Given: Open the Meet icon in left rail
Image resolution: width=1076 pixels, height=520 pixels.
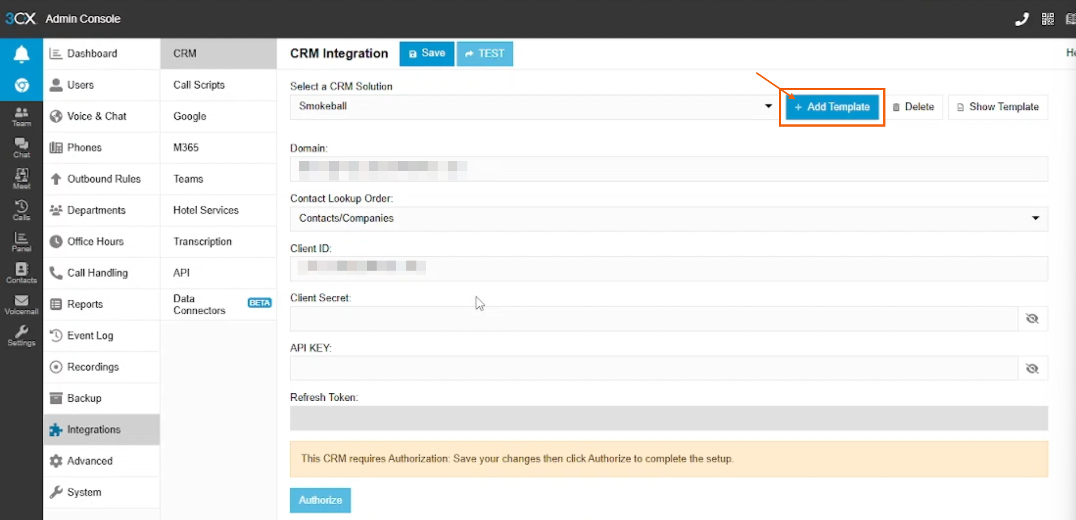Looking at the screenshot, I should click(21, 179).
